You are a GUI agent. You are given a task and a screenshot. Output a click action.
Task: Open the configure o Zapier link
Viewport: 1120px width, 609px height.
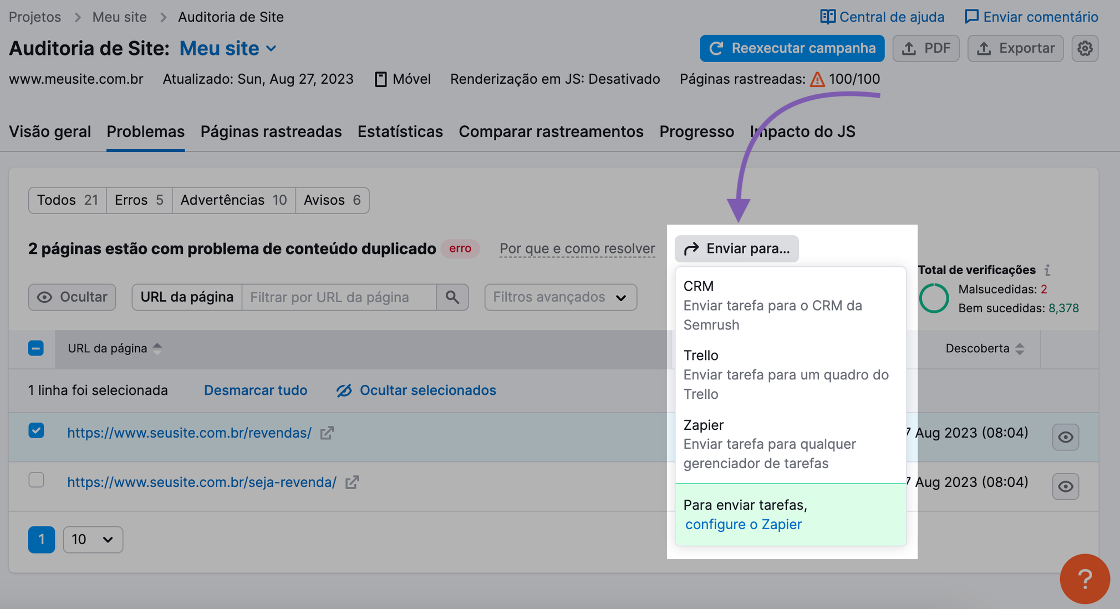click(x=744, y=524)
